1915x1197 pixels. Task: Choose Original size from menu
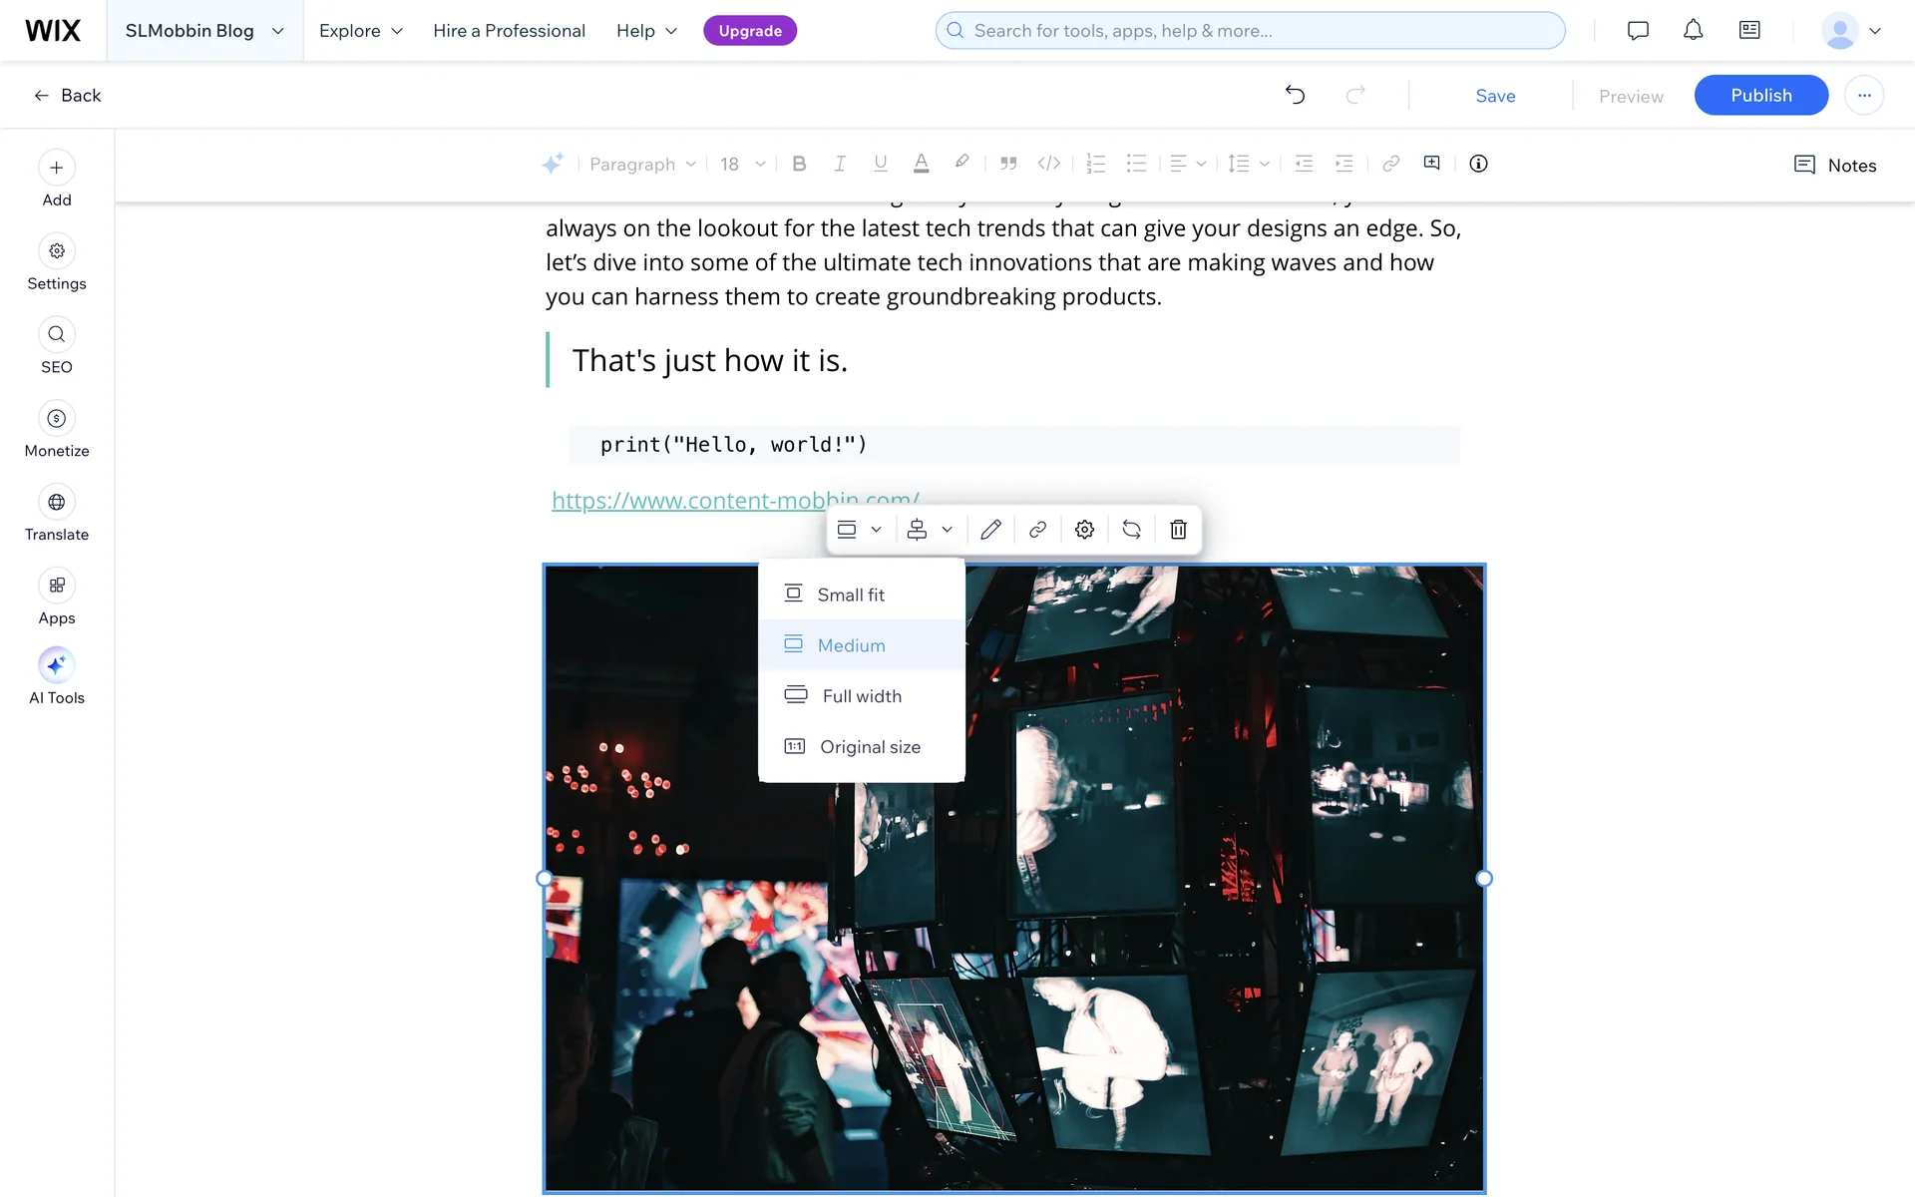(870, 747)
